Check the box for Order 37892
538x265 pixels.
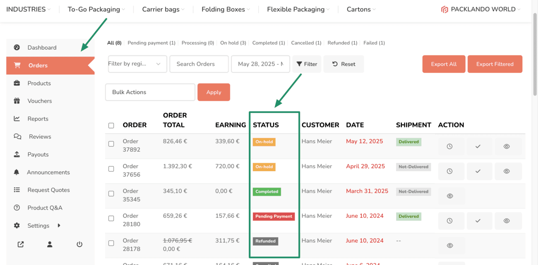[111, 144]
